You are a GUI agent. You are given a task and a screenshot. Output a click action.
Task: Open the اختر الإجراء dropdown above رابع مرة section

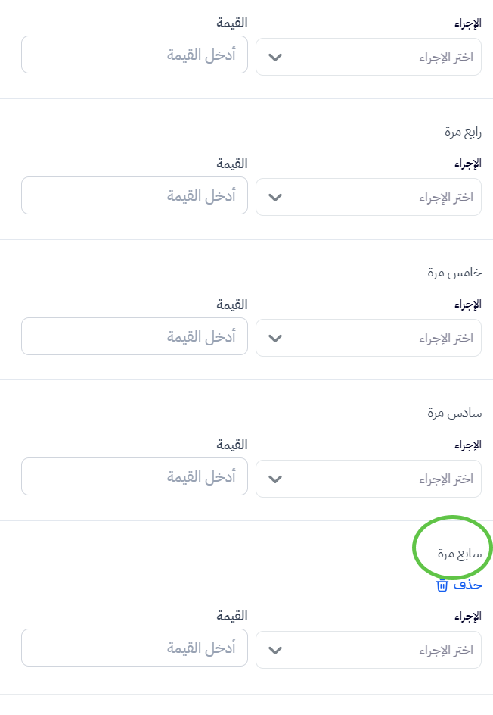pyautogui.click(x=369, y=57)
